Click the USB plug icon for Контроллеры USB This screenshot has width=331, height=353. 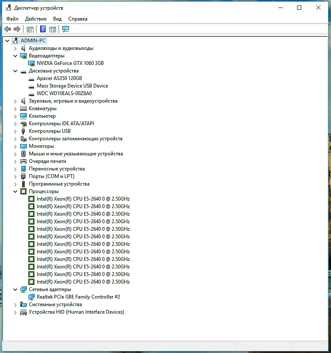point(23,131)
